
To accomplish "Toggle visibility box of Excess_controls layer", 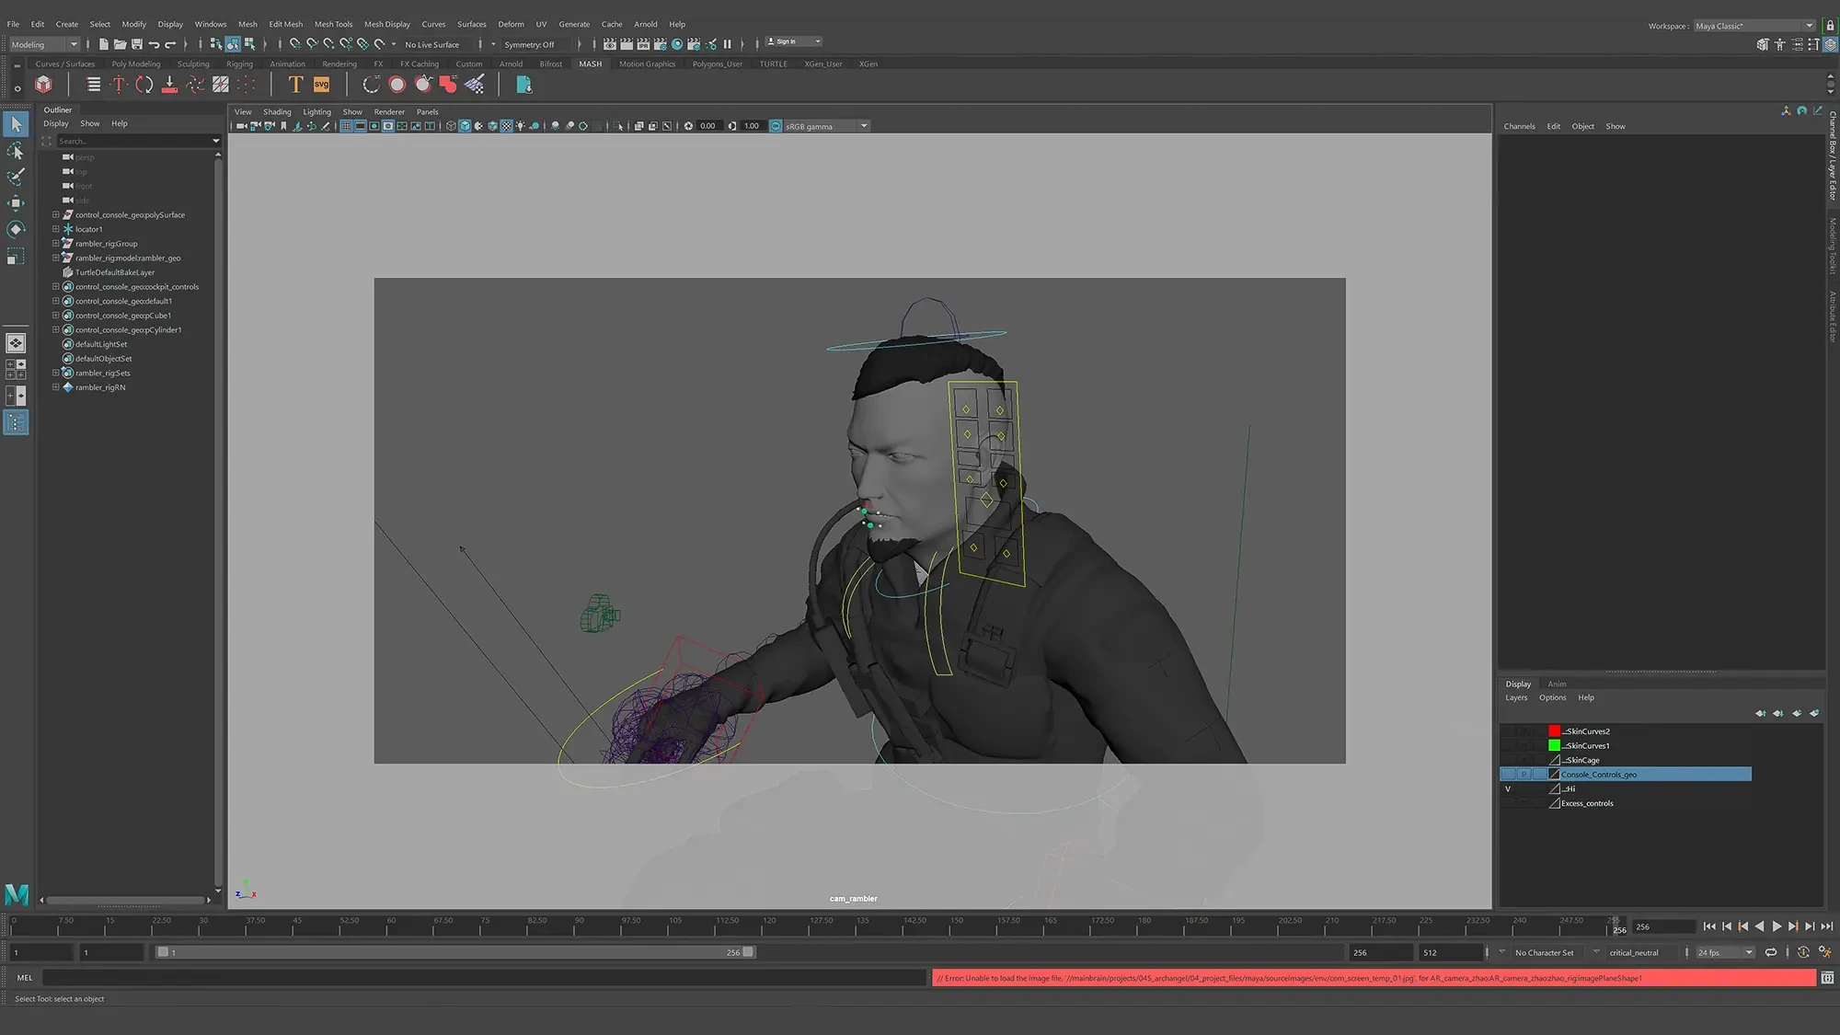I will pyautogui.click(x=1508, y=803).
